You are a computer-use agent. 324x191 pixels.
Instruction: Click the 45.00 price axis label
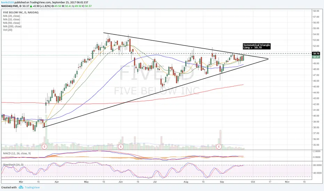[316, 87]
